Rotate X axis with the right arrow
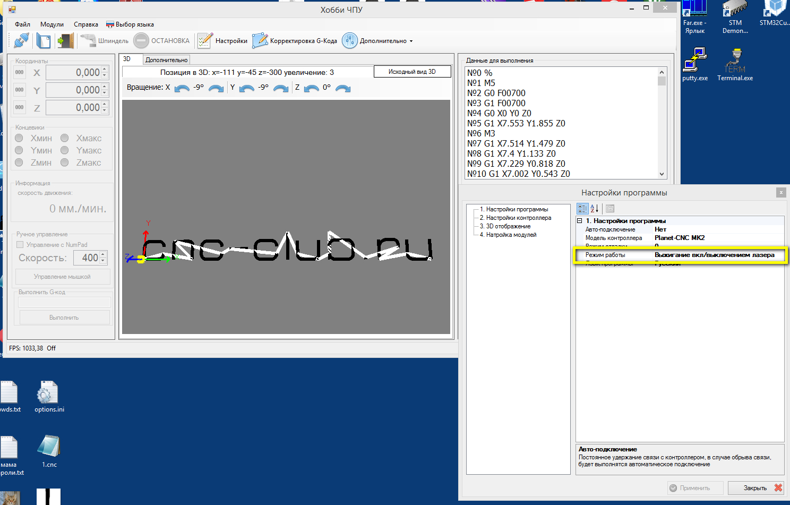The width and height of the screenshot is (790, 505). (216, 88)
